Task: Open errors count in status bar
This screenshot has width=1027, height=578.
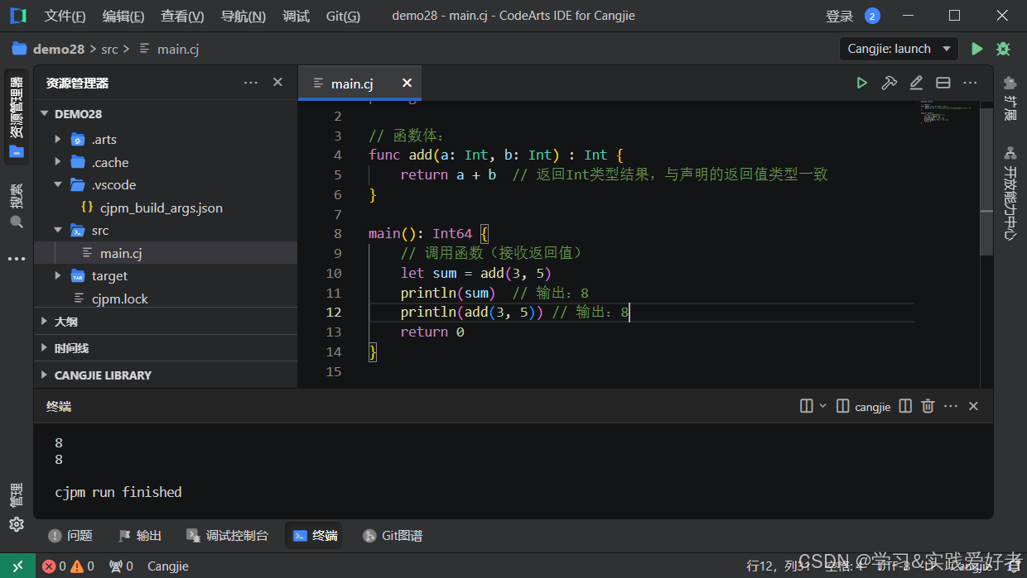Action: point(55,566)
